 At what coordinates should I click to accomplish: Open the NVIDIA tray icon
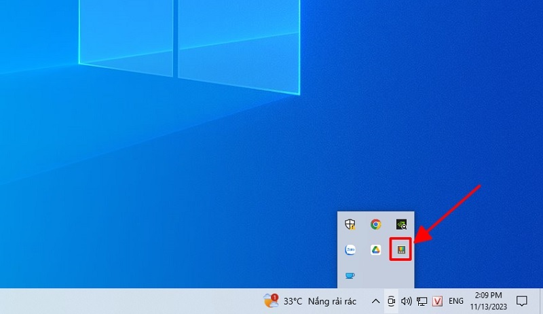click(401, 224)
